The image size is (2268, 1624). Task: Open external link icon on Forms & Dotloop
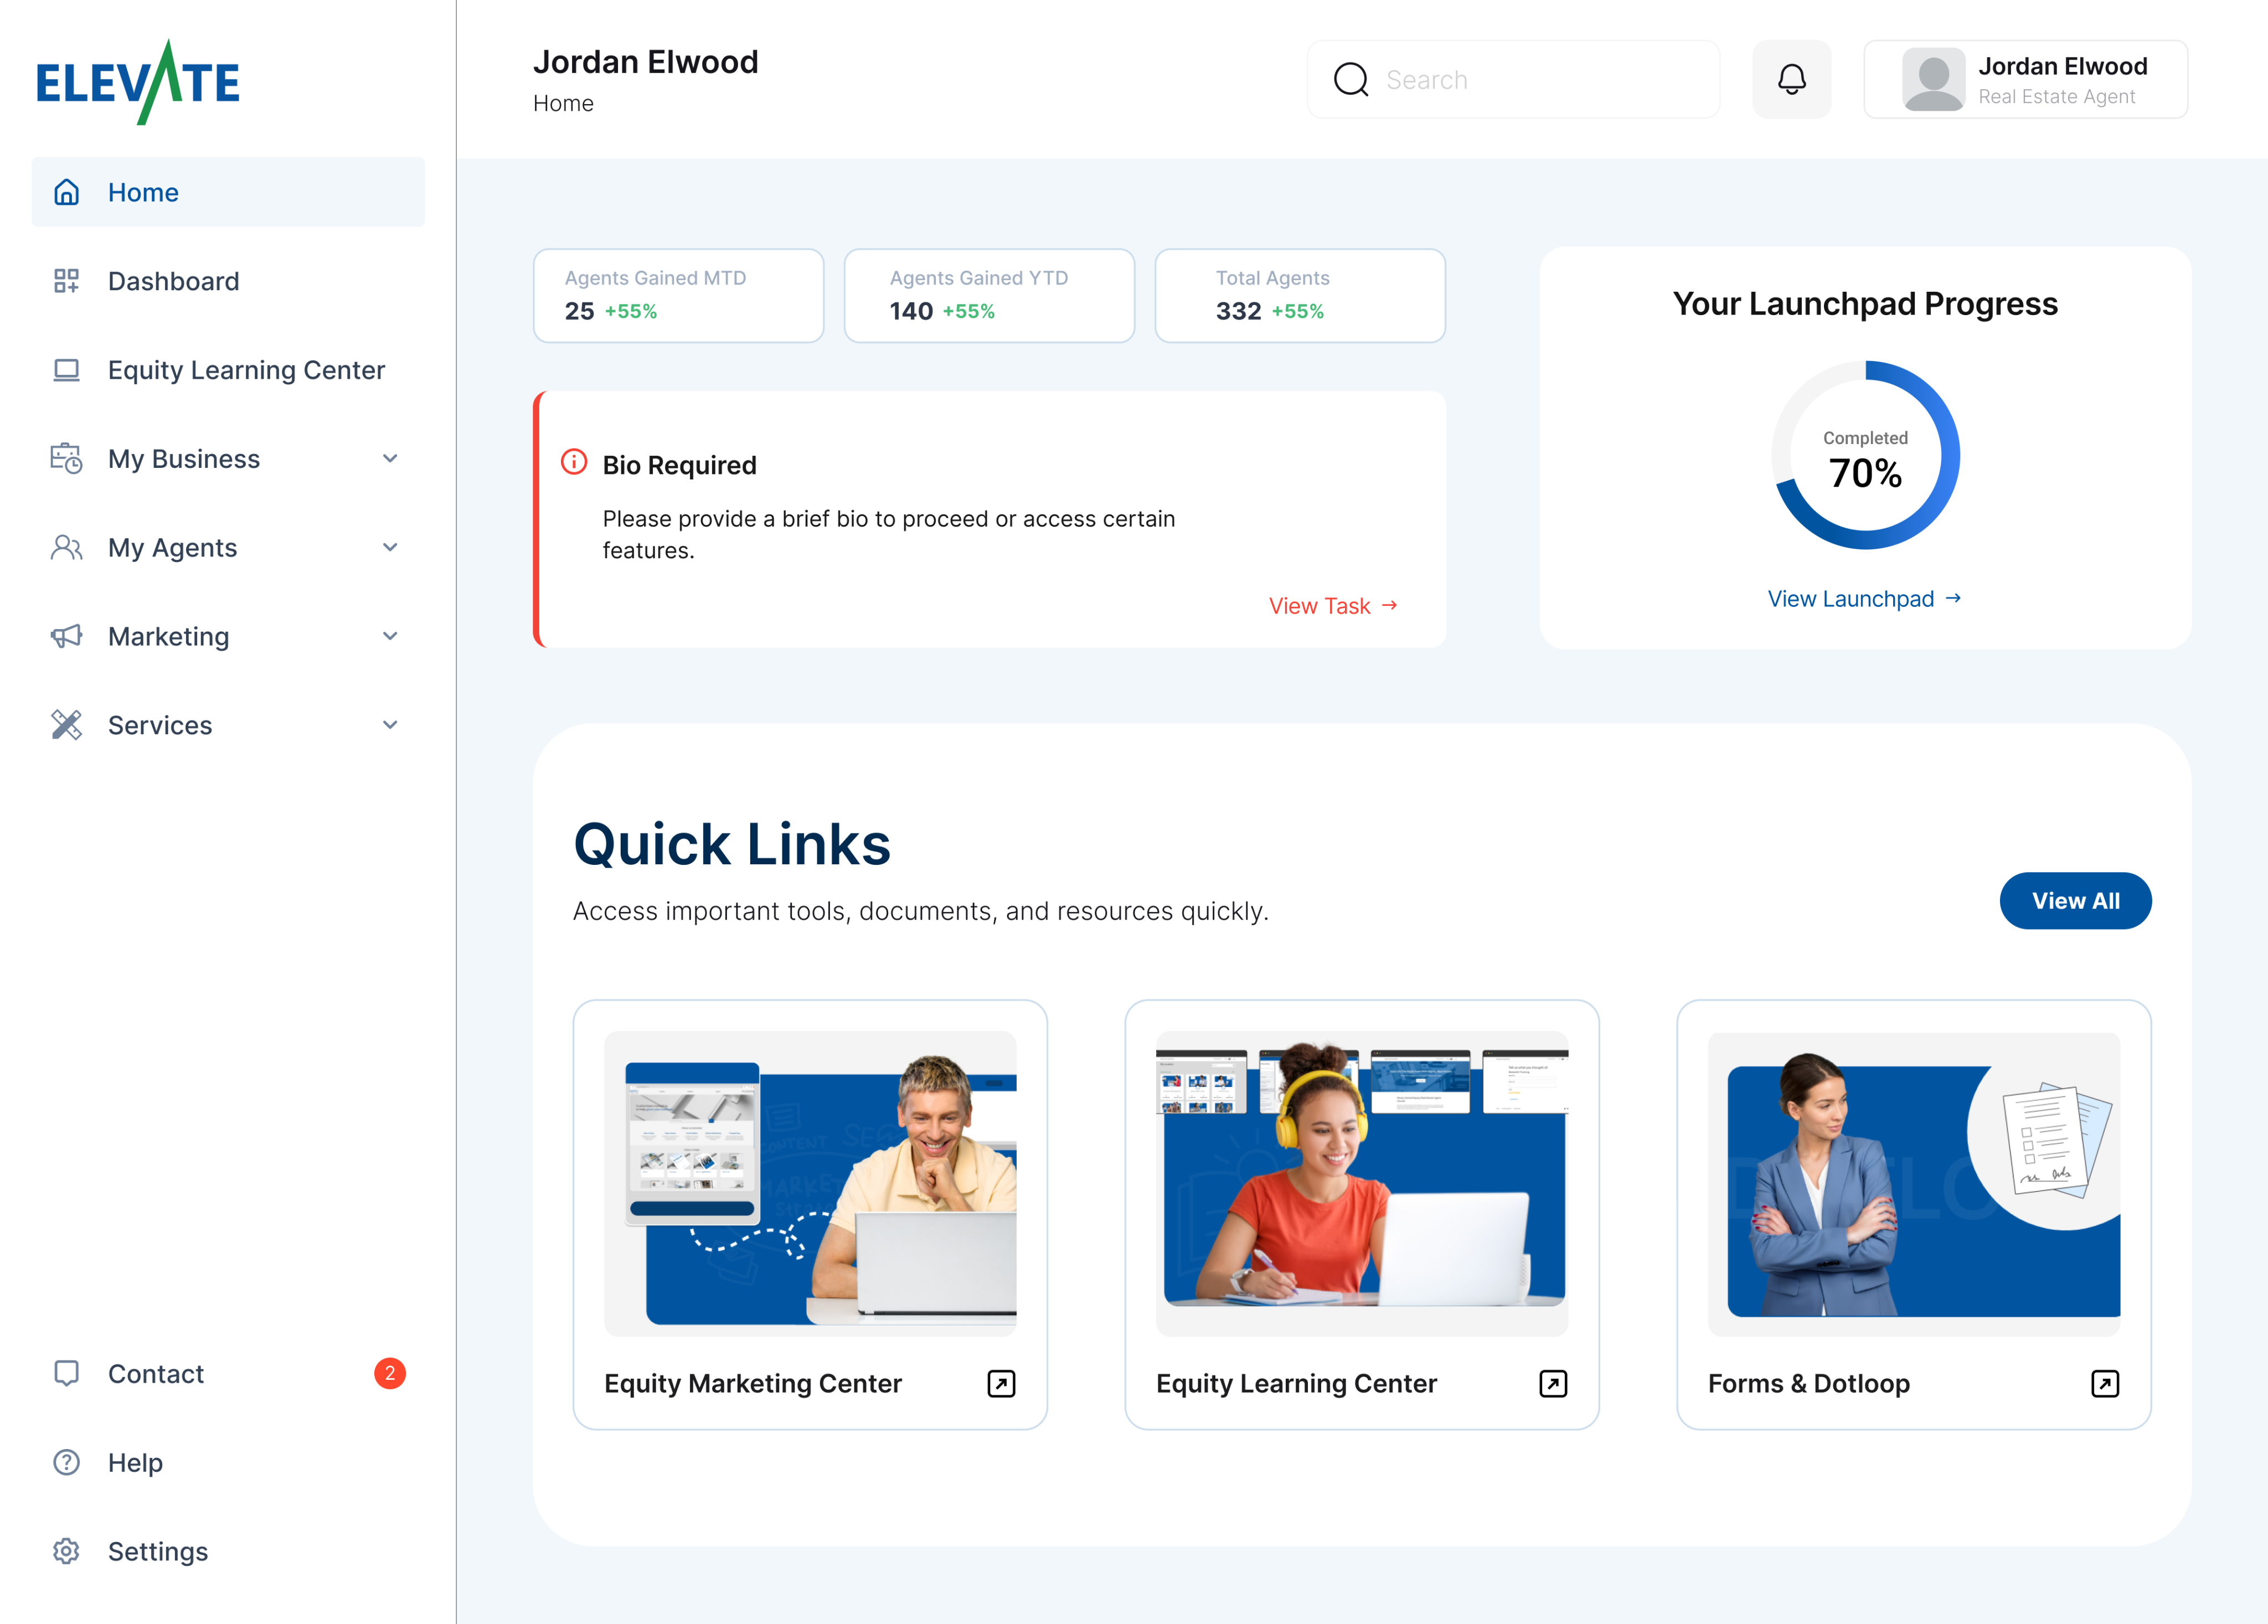click(x=2105, y=1383)
